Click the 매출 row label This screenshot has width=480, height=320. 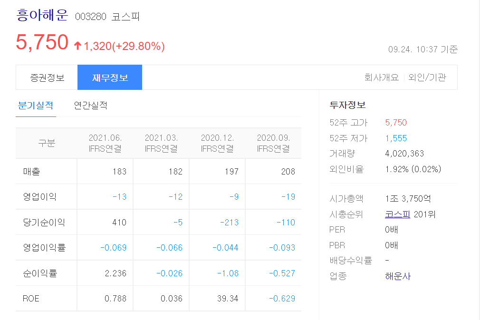(x=31, y=172)
